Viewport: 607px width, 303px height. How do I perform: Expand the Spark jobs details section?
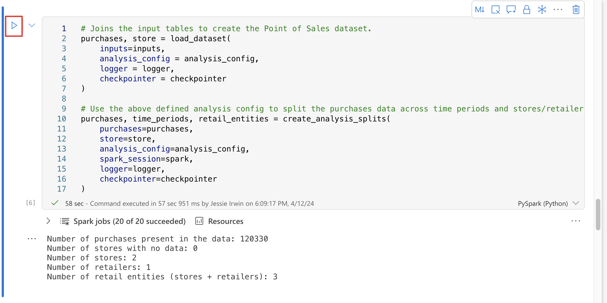48,221
